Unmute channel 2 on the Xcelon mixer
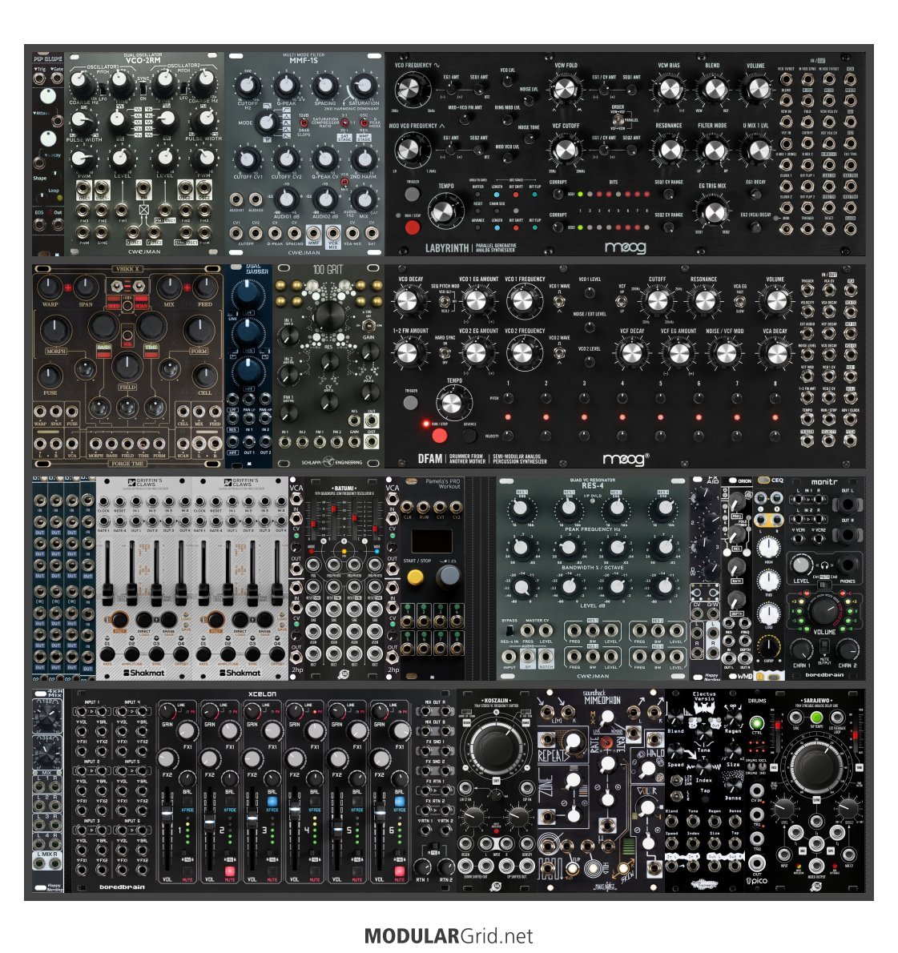The image size is (898, 953). coord(230,872)
